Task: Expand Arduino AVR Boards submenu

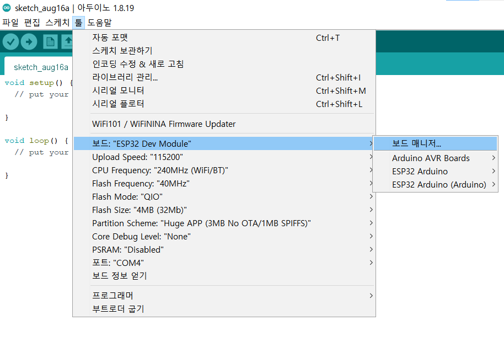Action: pos(435,158)
